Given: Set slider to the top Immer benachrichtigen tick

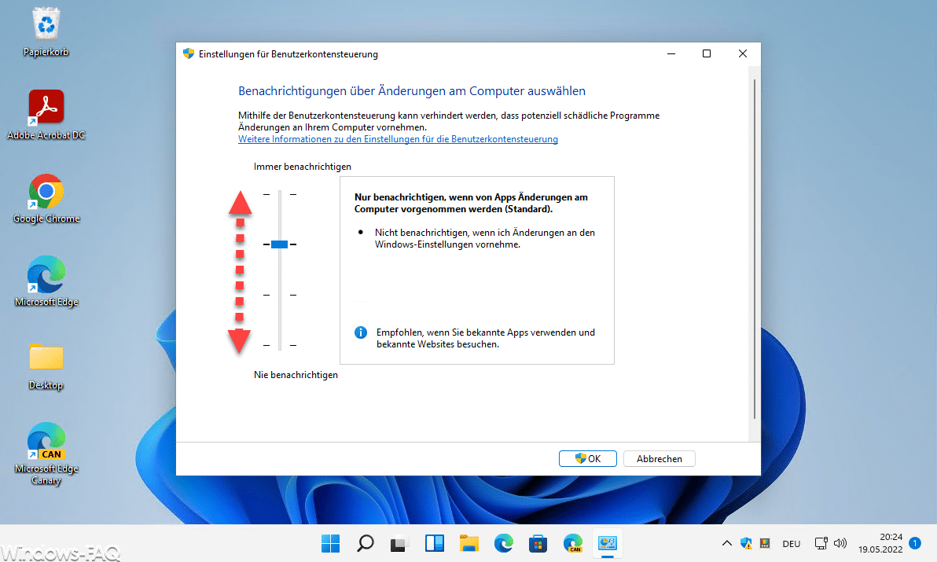Looking at the screenshot, I should [280, 194].
